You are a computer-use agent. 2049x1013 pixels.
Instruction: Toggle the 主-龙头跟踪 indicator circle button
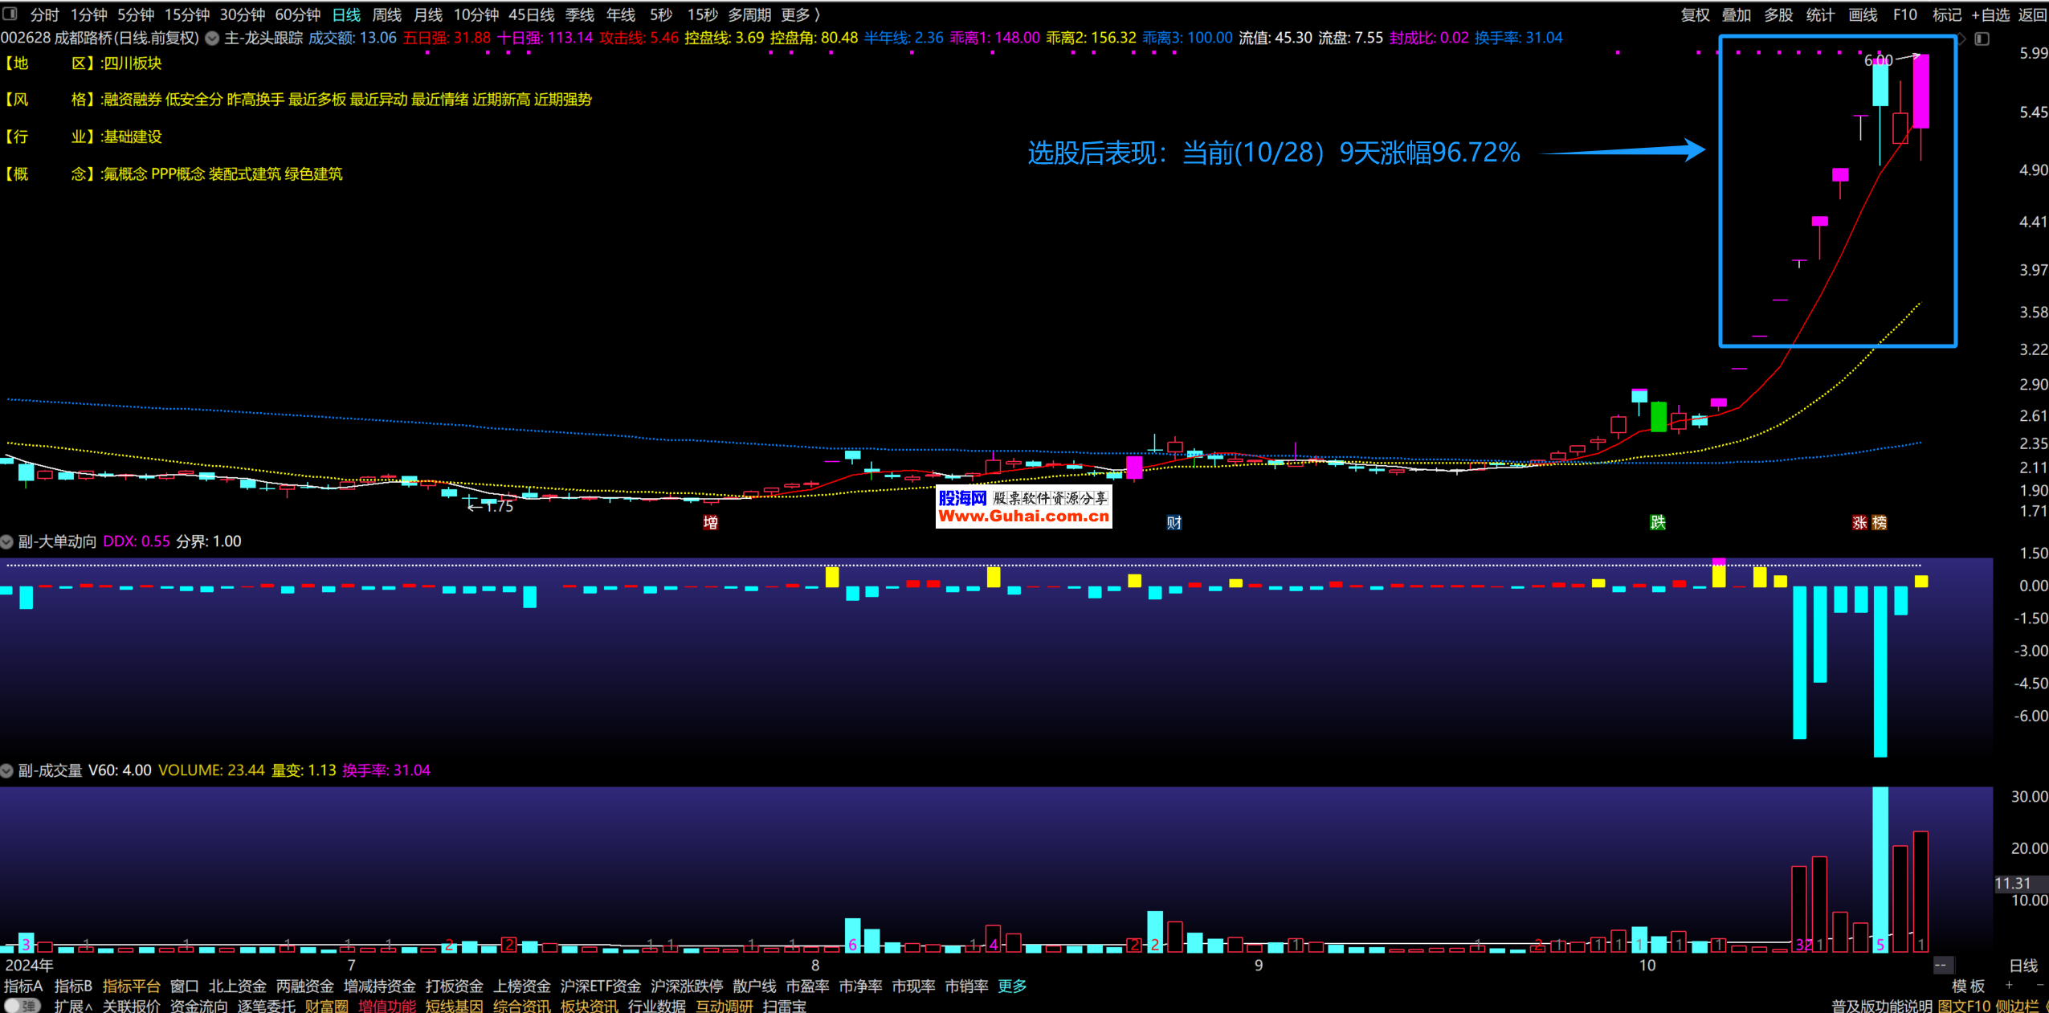(x=212, y=38)
